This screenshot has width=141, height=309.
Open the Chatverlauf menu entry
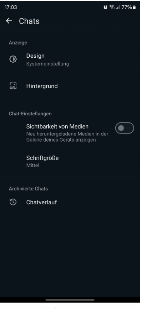(71, 202)
